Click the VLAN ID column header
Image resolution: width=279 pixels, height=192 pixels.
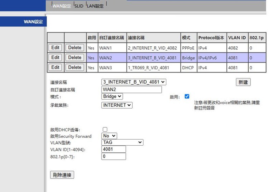pos(238,37)
